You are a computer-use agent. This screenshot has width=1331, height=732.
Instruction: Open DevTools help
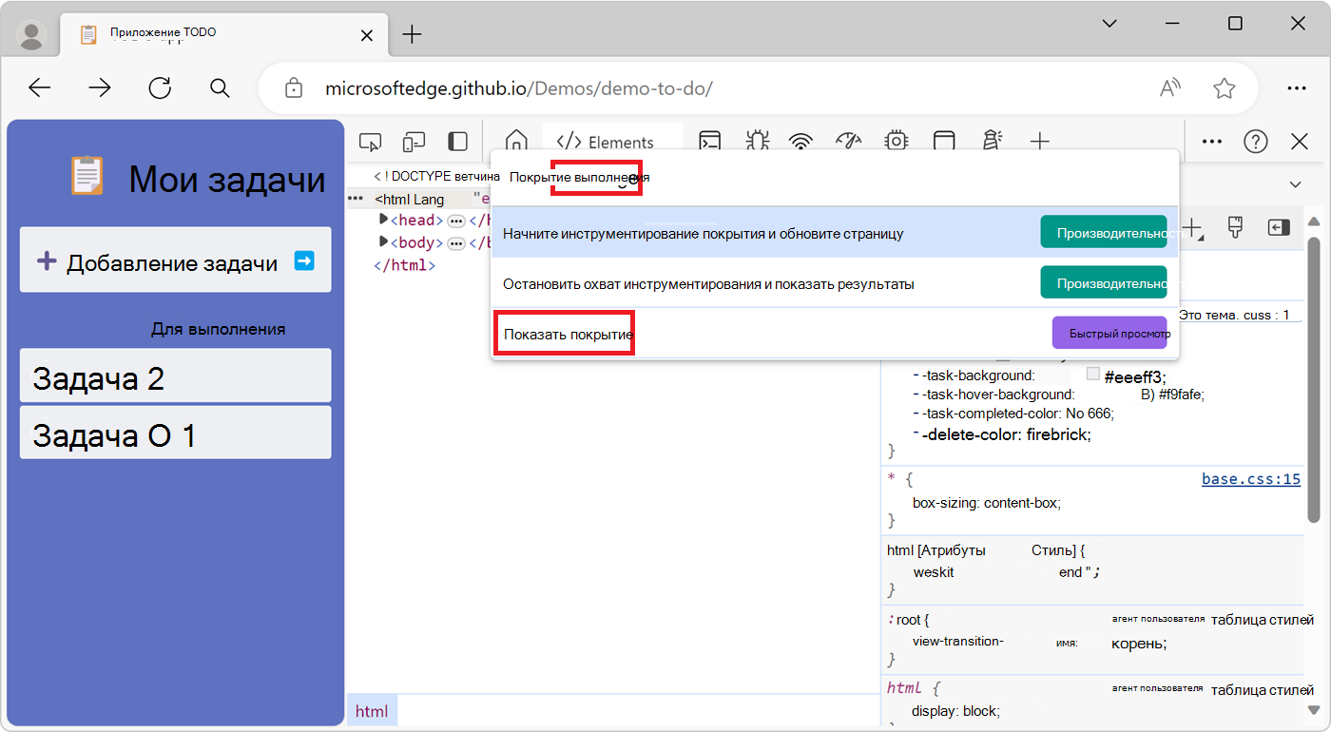(x=1256, y=142)
